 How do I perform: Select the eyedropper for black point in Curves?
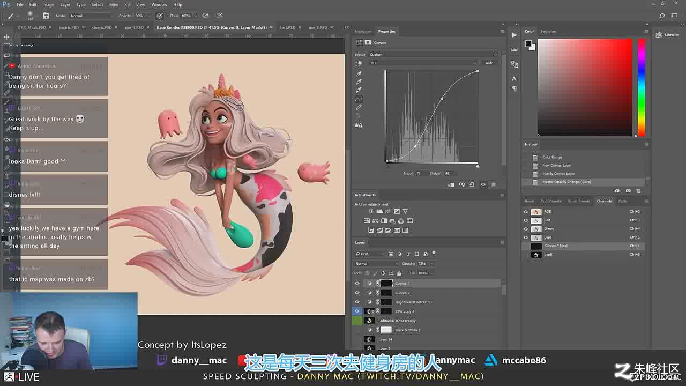pos(359,74)
